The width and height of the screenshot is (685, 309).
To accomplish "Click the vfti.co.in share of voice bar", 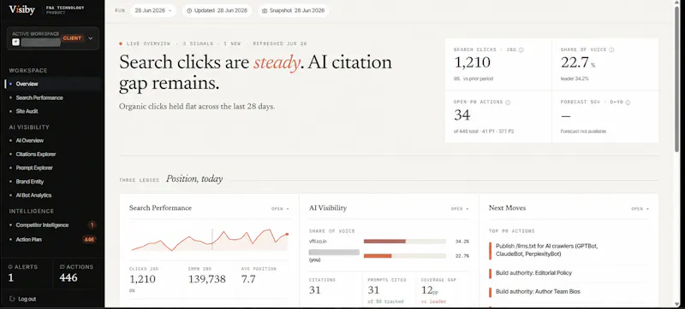I will tap(405, 241).
